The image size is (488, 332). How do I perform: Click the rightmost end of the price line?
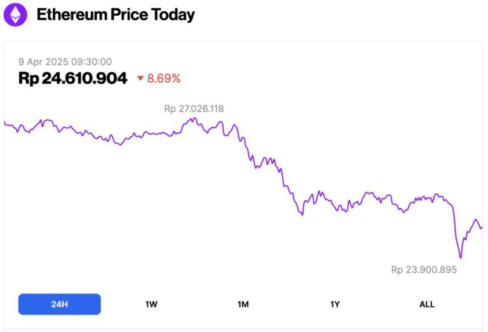482,226
